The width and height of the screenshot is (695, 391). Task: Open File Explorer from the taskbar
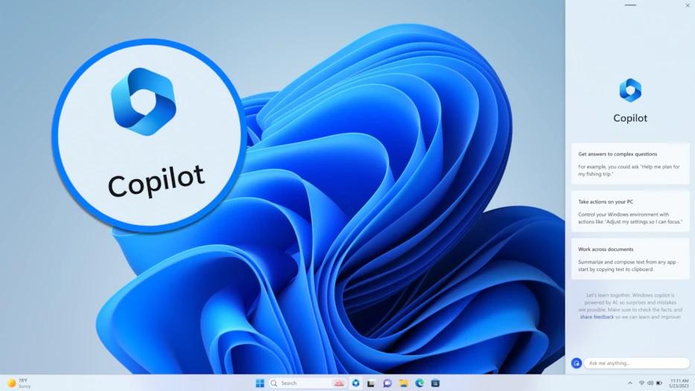tap(403, 383)
